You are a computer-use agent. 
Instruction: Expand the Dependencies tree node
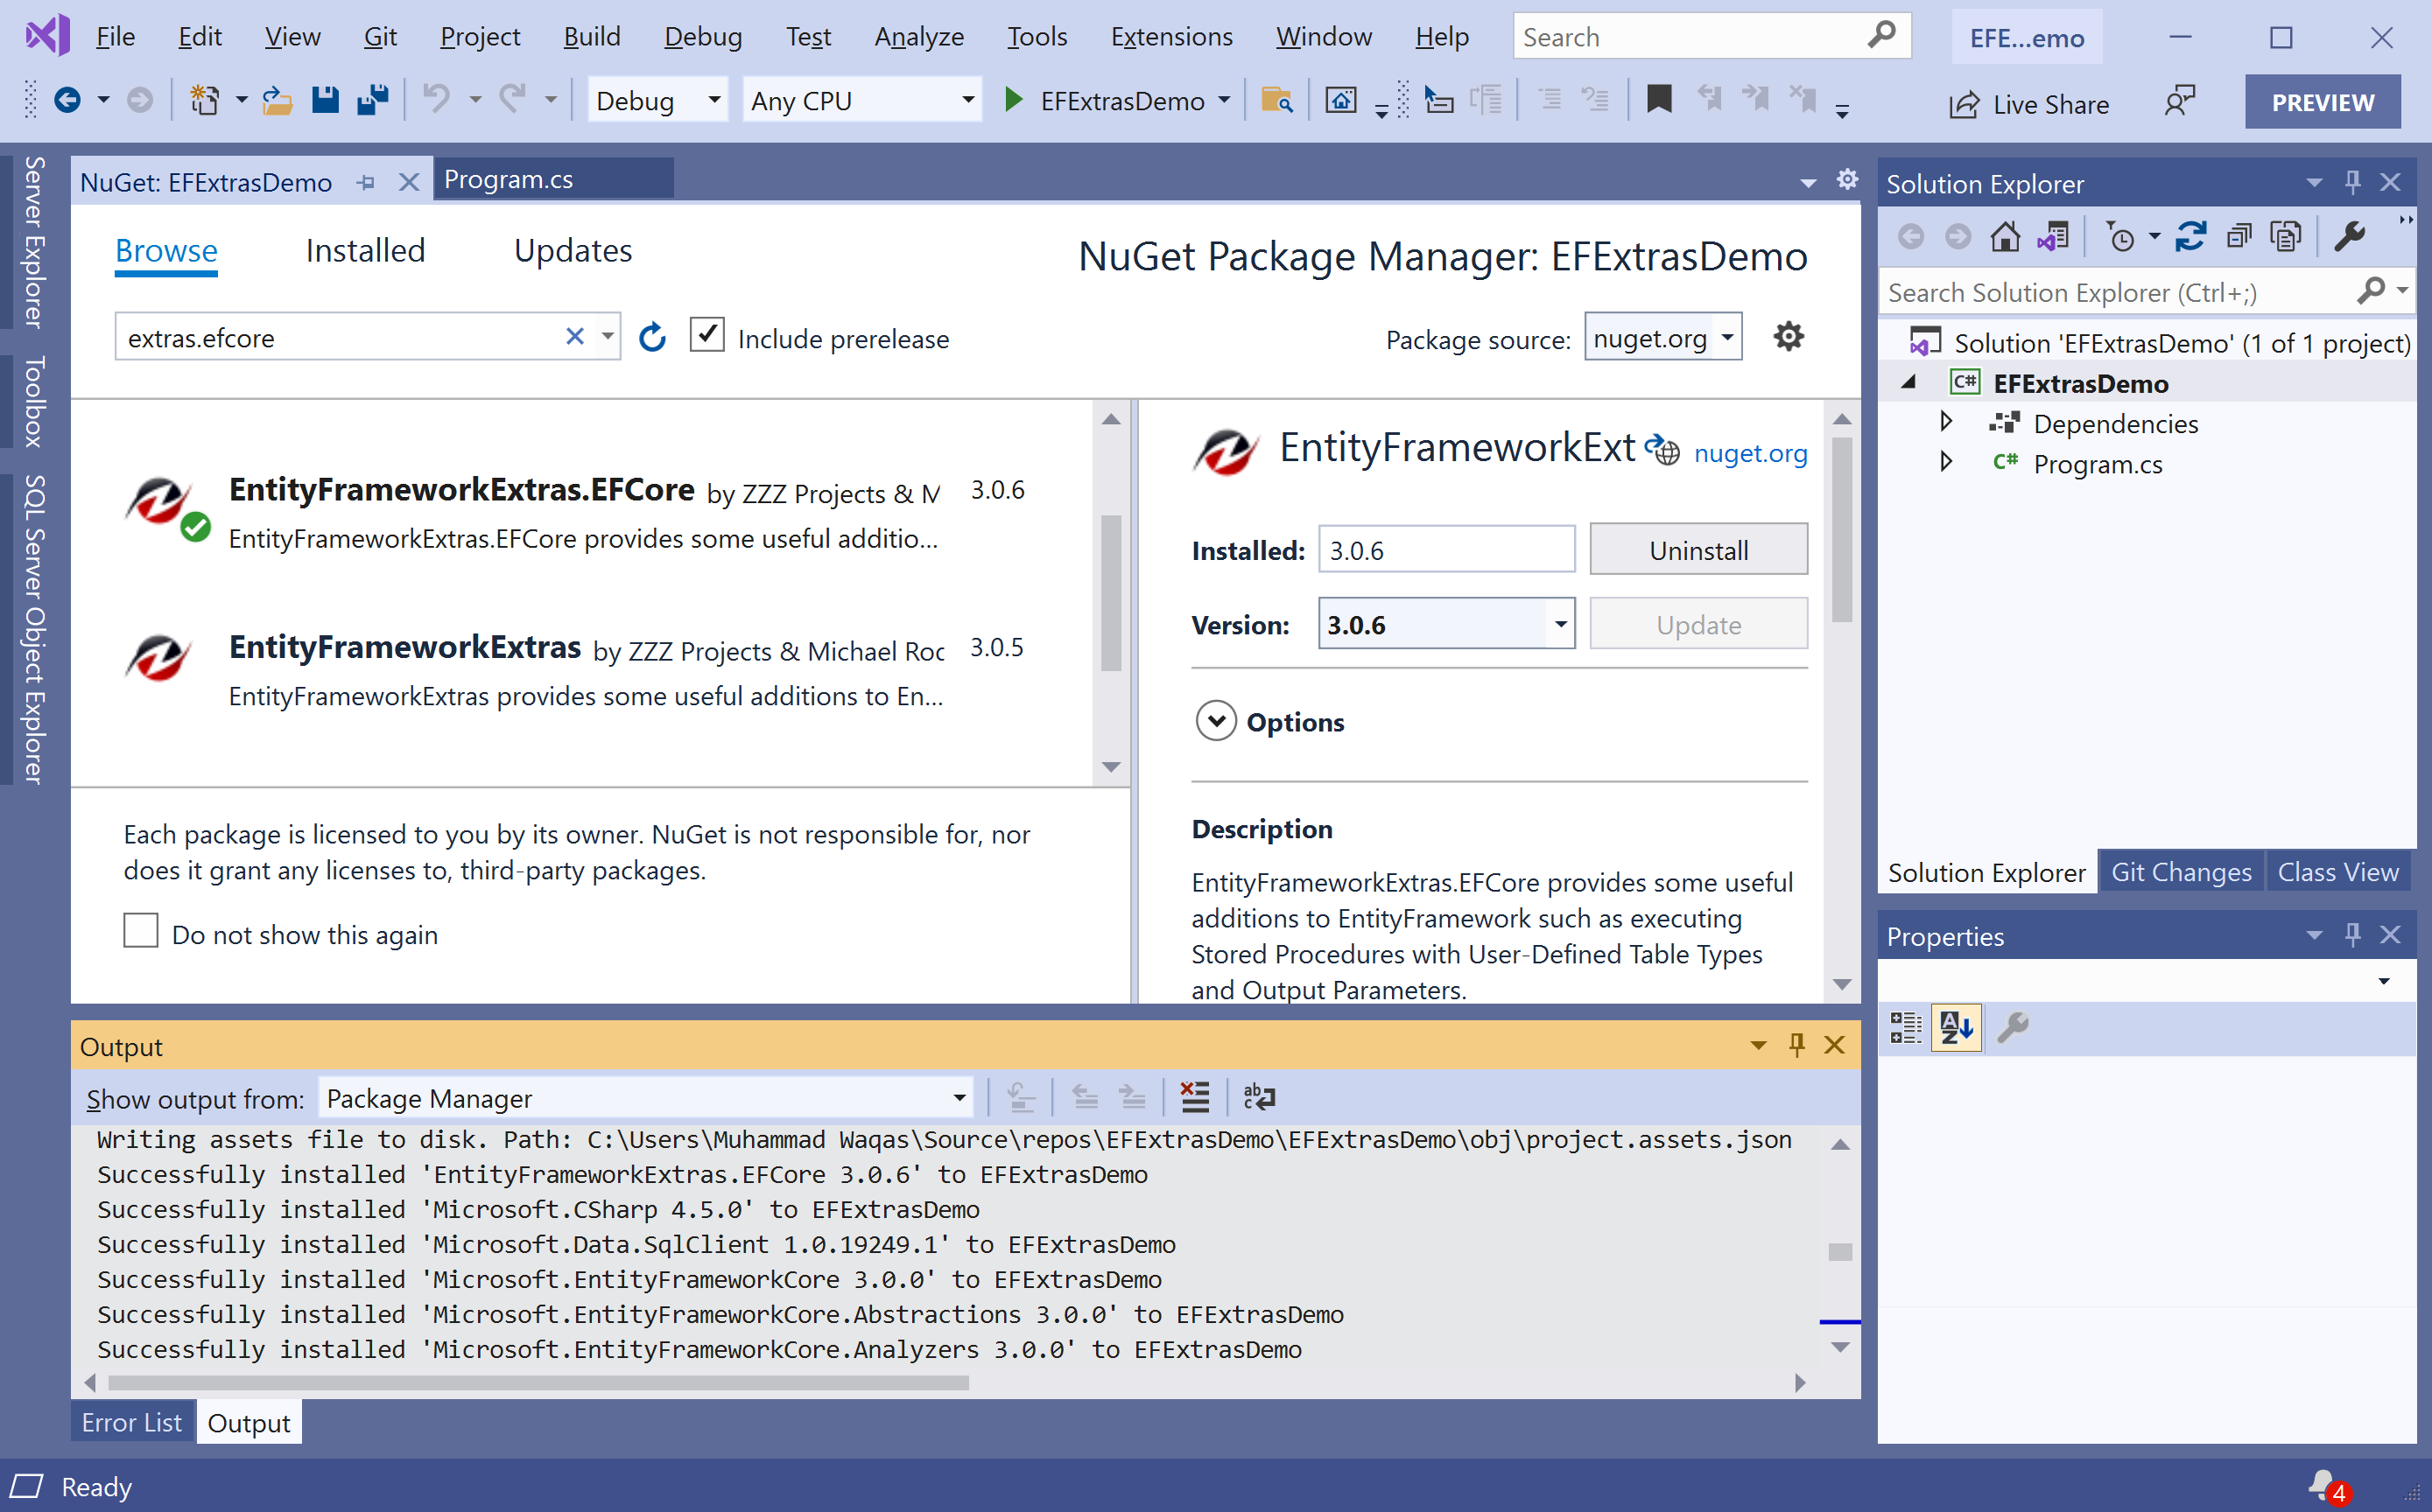pyautogui.click(x=1946, y=422)
